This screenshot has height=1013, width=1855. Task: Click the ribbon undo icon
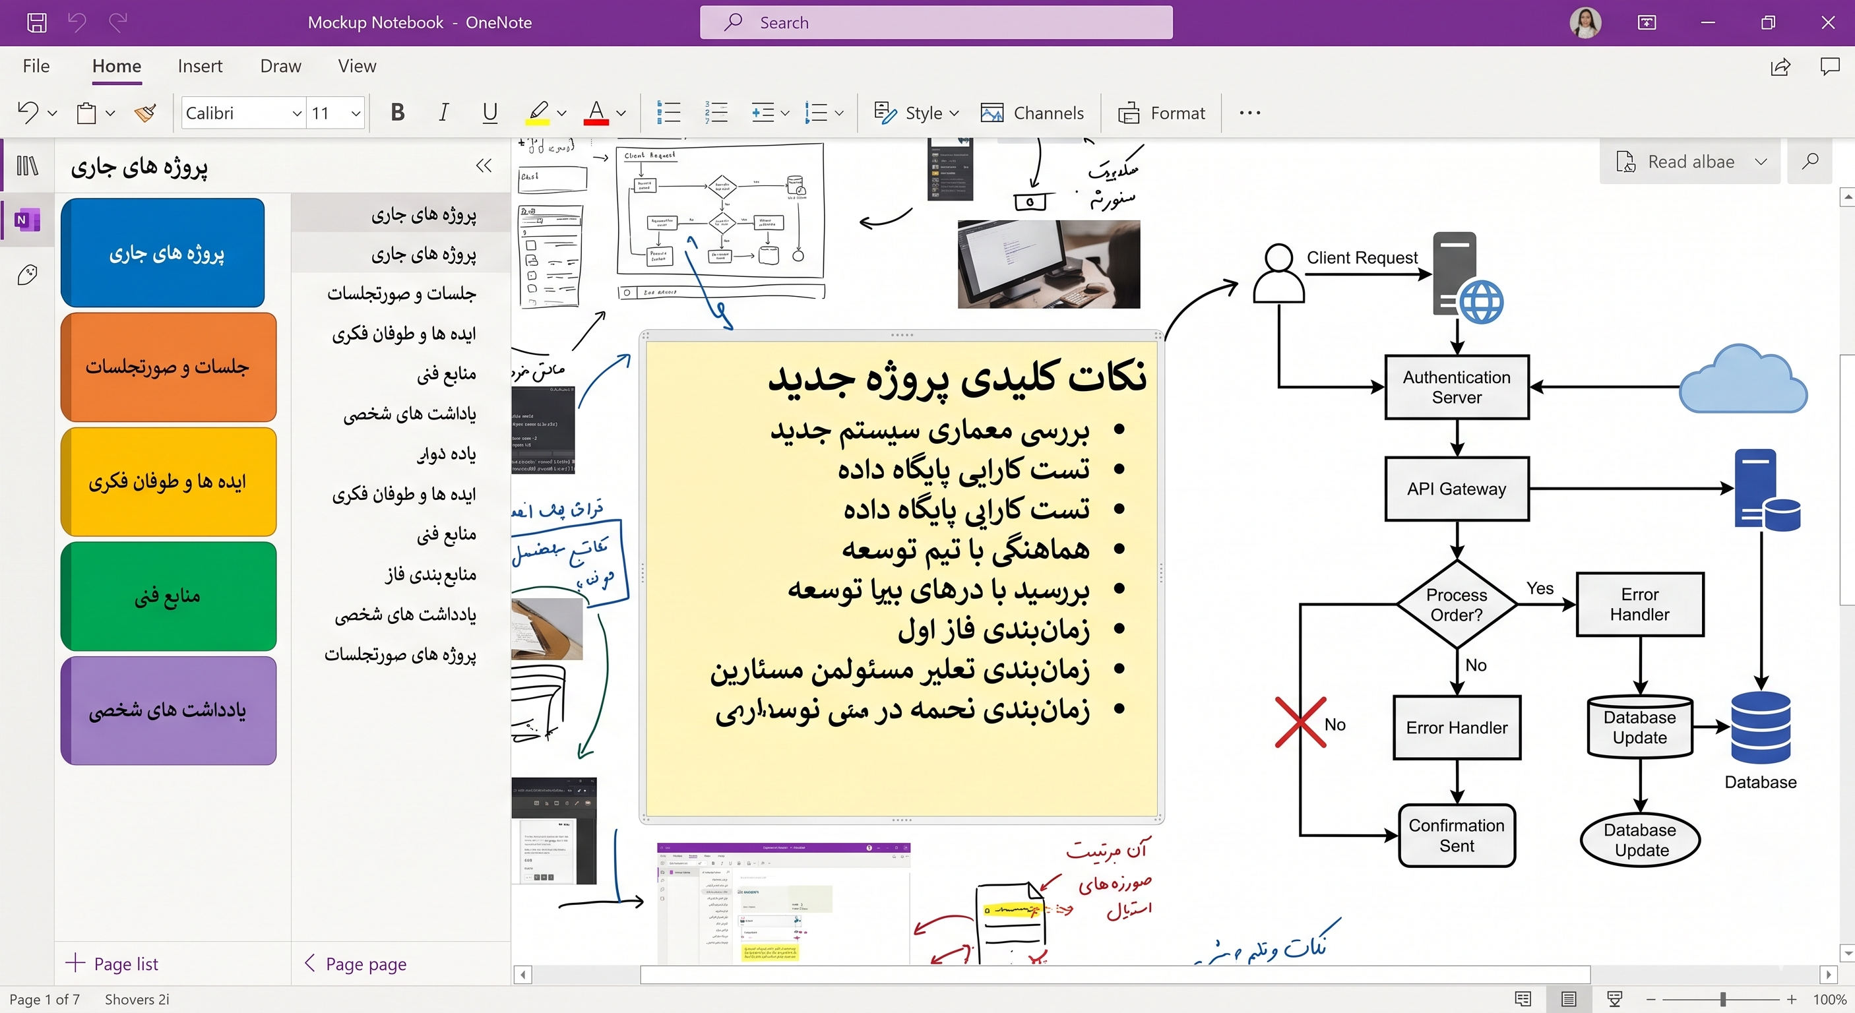(27, 112)
